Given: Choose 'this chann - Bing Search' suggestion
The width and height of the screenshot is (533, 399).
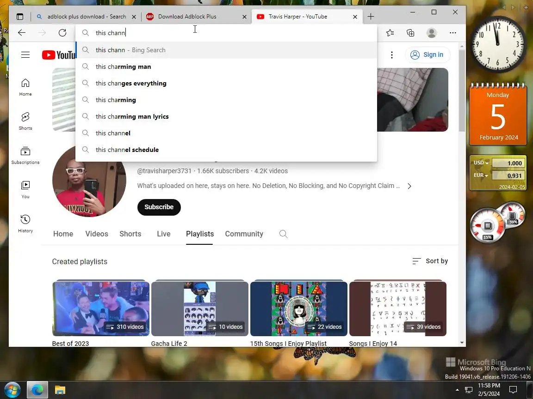Looking at the screenshot, I should click(226, 50).
